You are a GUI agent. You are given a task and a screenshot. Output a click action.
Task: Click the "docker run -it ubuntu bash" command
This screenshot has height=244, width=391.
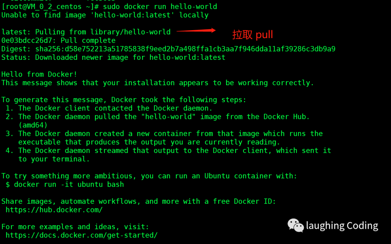(69, 185)
